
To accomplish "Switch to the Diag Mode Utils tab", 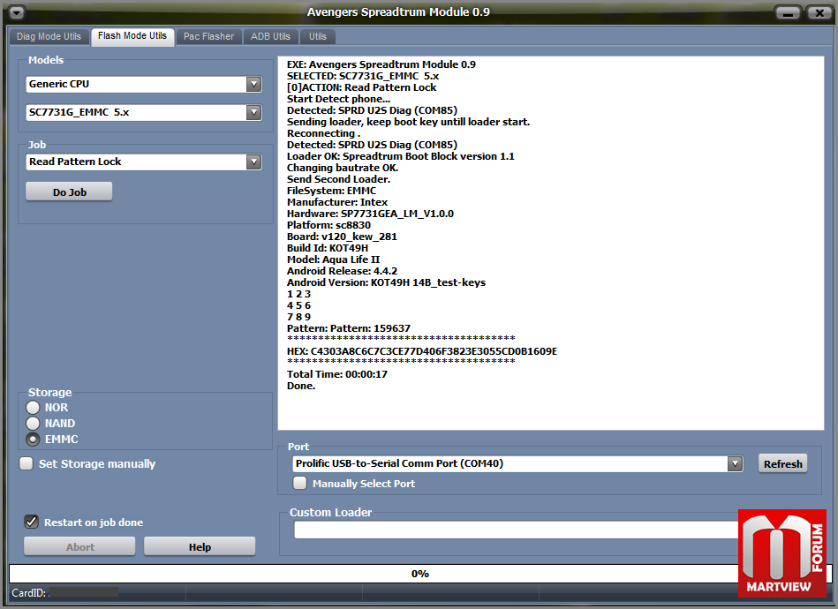I will (49, 36).
